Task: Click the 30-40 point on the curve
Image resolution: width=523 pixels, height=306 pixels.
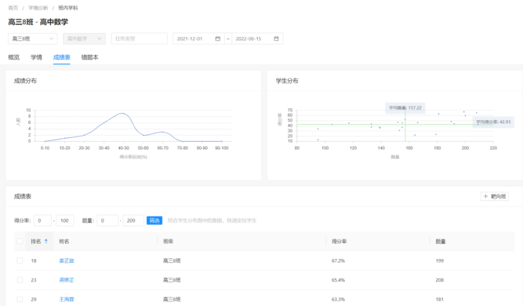Action: 104,123
